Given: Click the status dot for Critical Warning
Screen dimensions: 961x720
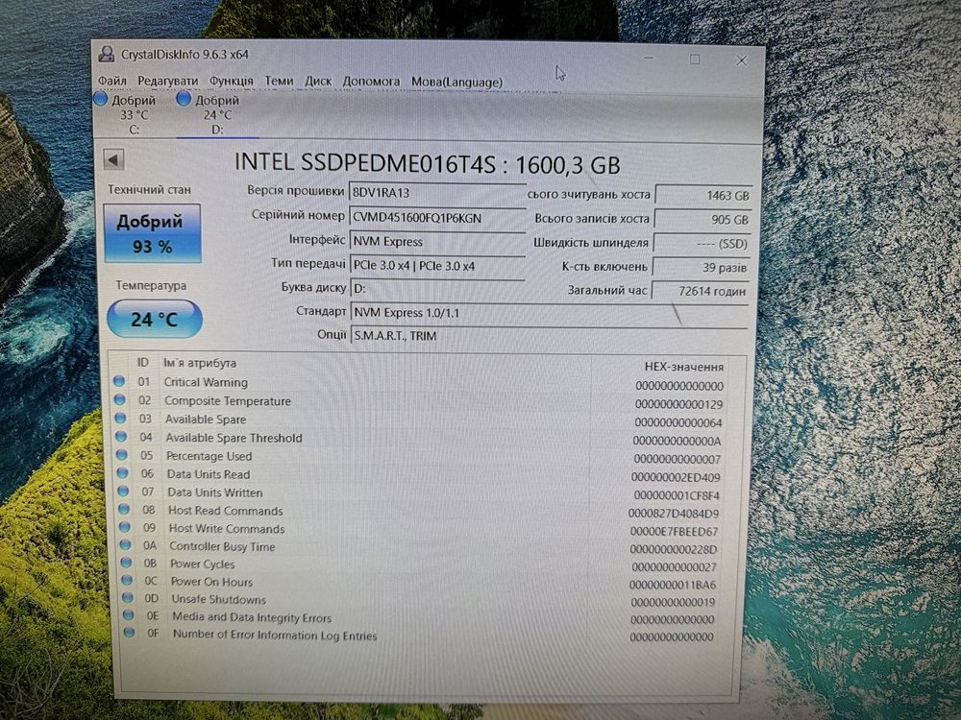Looking at the screenshot, I should [x=119, y=381].
